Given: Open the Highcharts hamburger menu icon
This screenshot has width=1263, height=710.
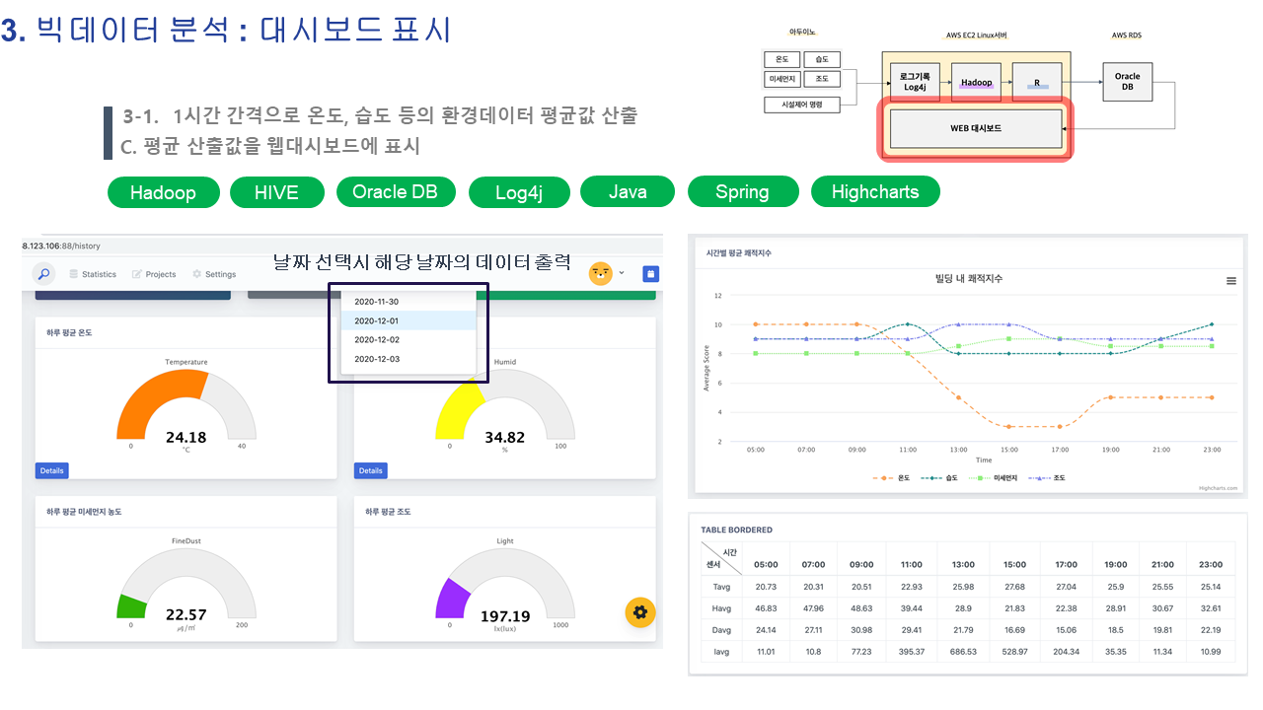Looking at the screenshot, I should coord(1230,281).
